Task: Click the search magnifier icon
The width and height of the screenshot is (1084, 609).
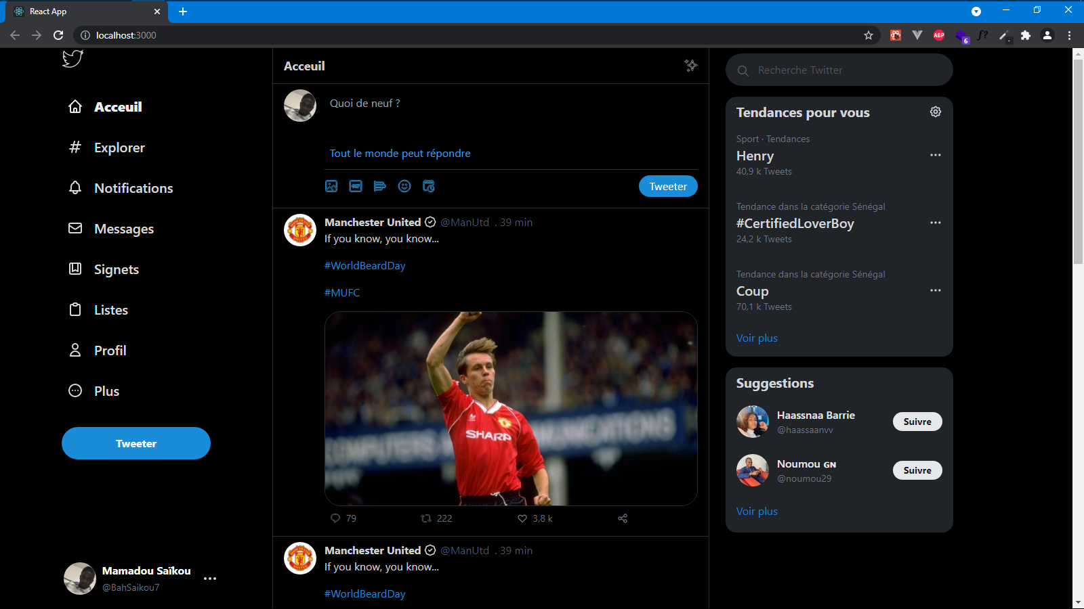Action: pyautogui.click(x=743, y=70)
